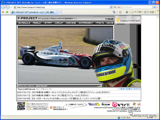Go forward with the browser Forward button
The height and width of the screenshot is (120, 160).
8,7
